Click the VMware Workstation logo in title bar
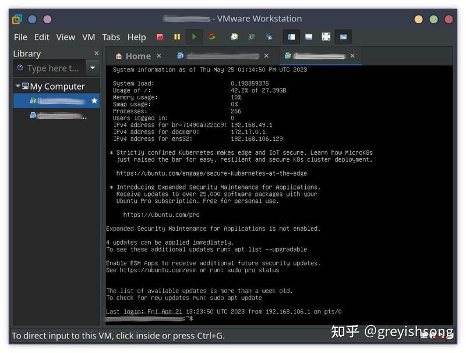 17,19
